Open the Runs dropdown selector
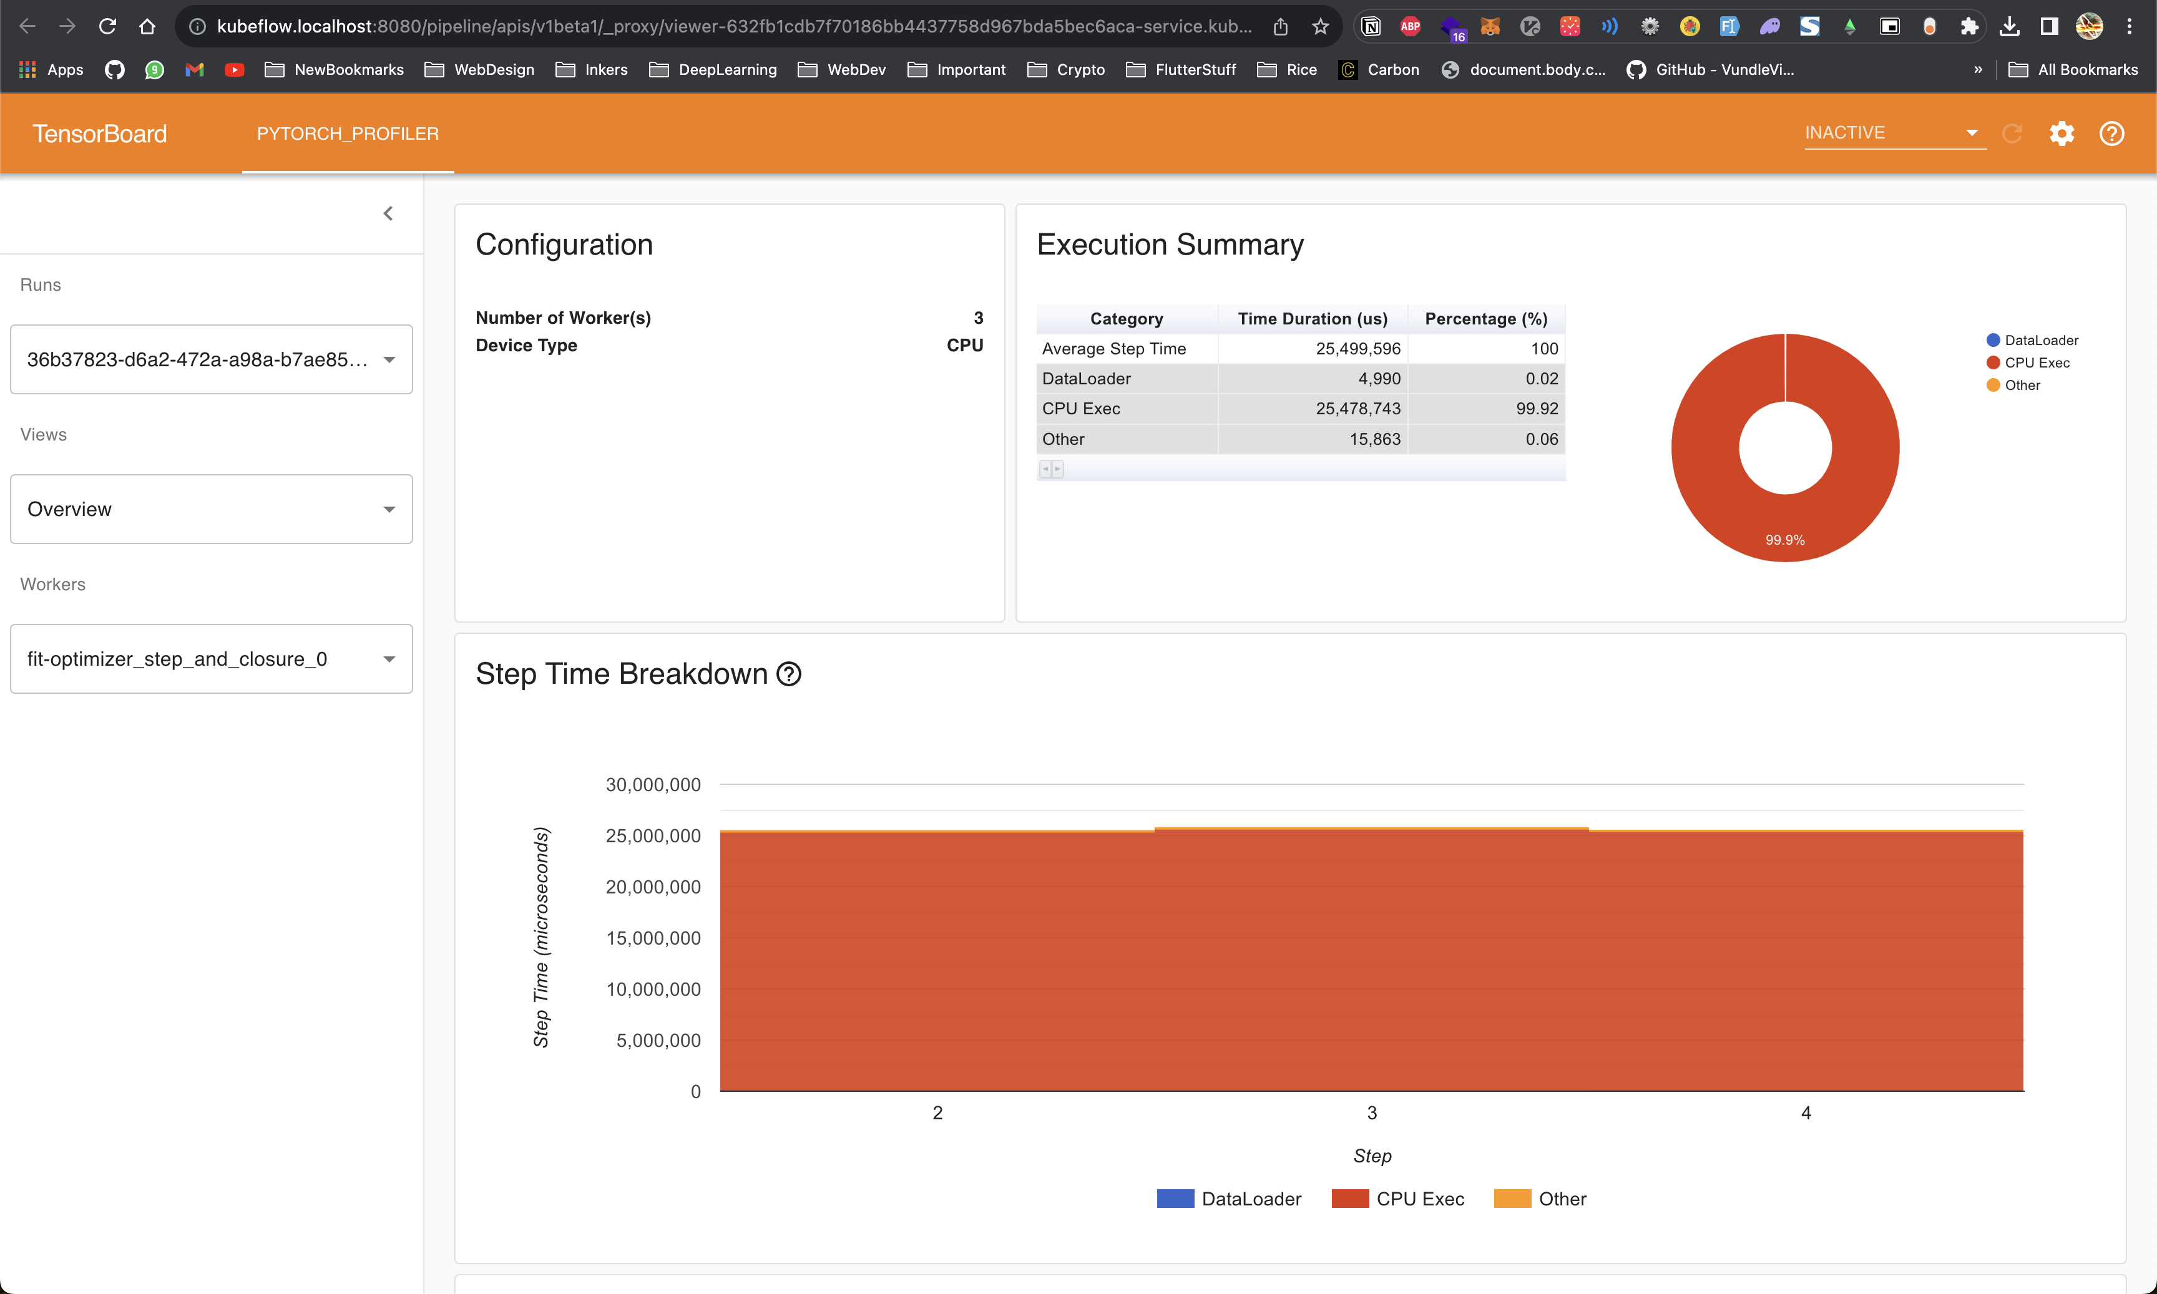This screenshot has height=1294, width=2157. coord(211,359)
